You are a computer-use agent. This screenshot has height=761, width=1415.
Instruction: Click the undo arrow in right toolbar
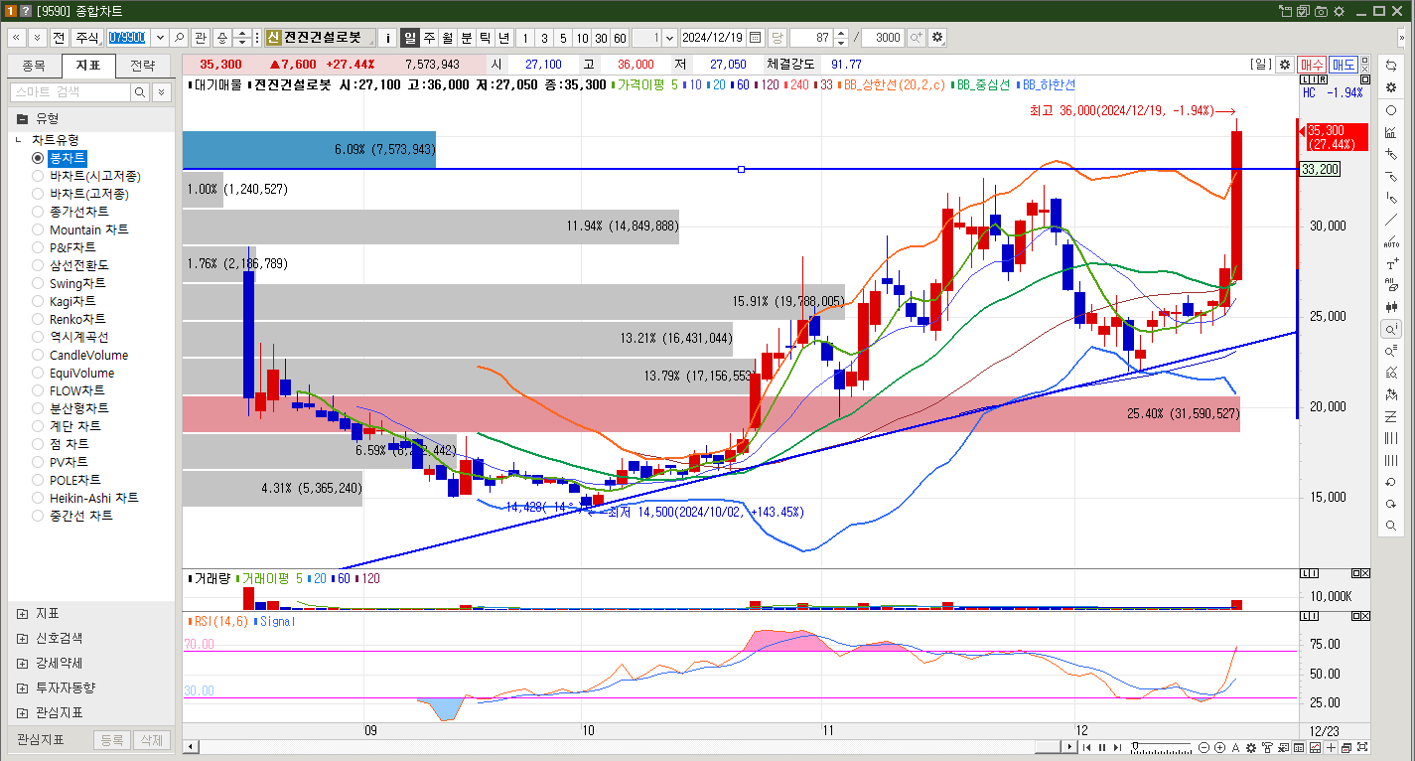(1391, 482)
